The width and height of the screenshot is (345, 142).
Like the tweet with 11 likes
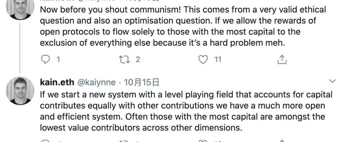(203, 60)
